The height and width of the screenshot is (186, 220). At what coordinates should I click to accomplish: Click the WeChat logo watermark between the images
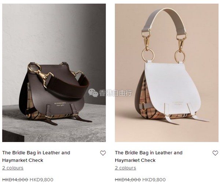point(93,93)
